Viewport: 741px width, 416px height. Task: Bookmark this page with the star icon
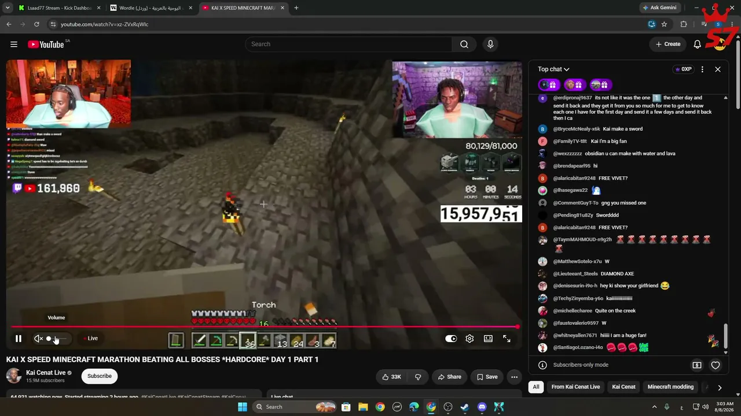click(x=664, y=24)
